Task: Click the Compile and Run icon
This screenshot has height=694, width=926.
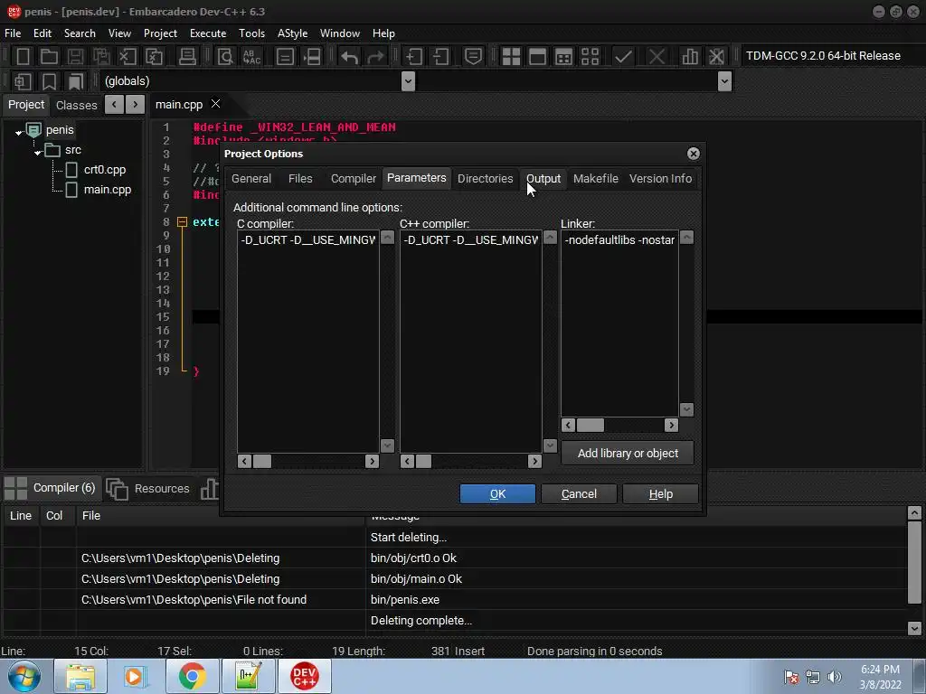Action: pos(564,57)
